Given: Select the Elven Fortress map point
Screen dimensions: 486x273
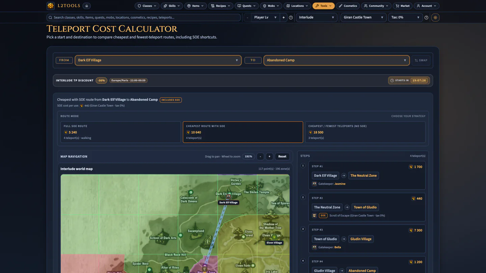Looking at the screenshot, I should 253,266.
